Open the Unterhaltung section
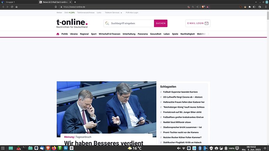269x151 pixels. pyautogui.click(x=129, y=34)
